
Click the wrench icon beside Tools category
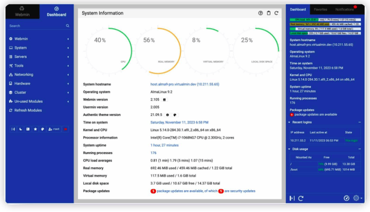tap(11, 66)
